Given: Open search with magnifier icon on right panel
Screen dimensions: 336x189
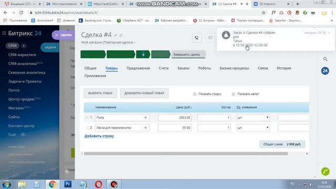Looking at the screenshot, I should (325, 59).
